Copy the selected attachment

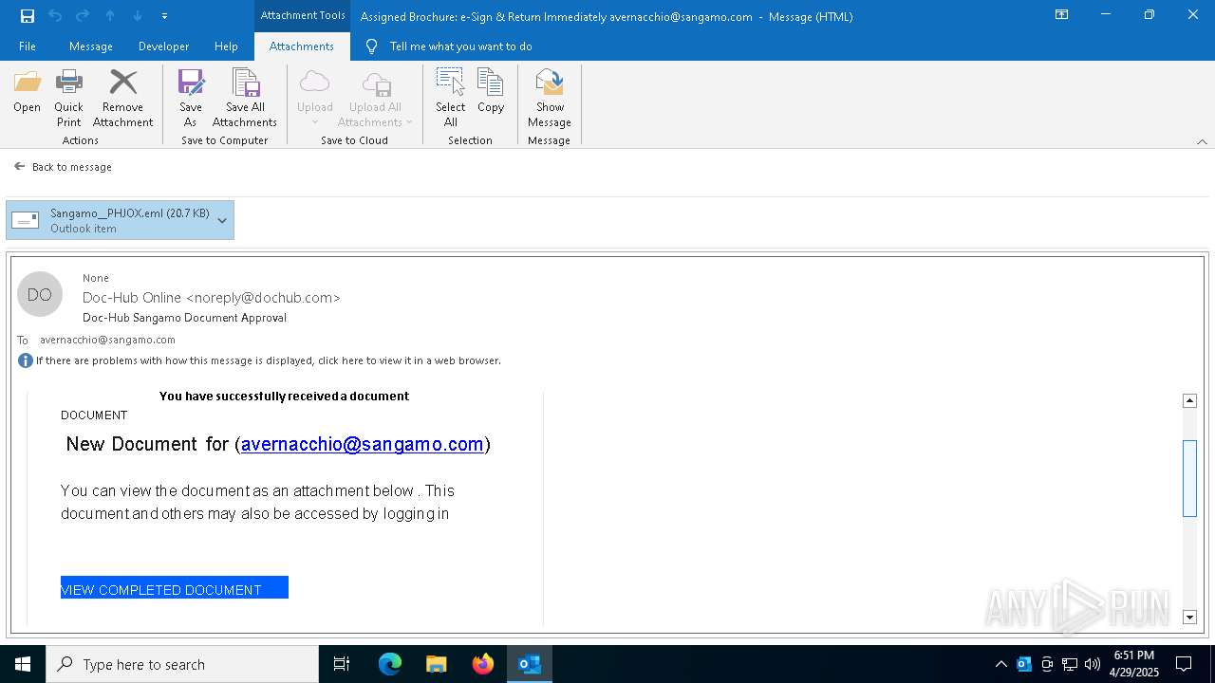click(491, 93)
